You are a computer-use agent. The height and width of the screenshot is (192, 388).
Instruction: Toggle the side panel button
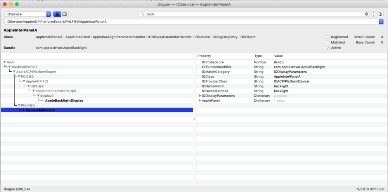coord(381,14)
